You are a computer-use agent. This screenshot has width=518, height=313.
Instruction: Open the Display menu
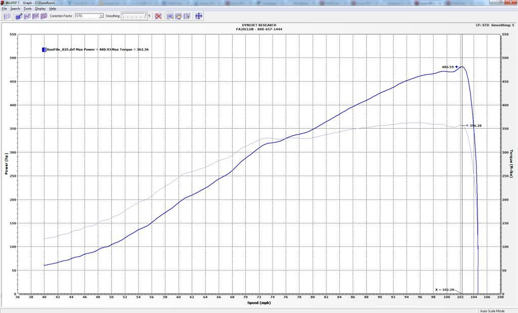(x=40, y=9)
